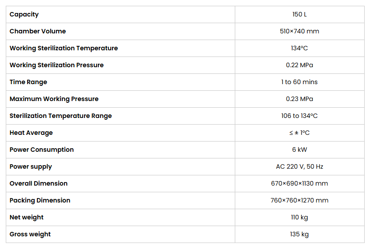Select the 135 kg gross weight value
This screenshot has width=370, height=247.
tap(299, 234)
